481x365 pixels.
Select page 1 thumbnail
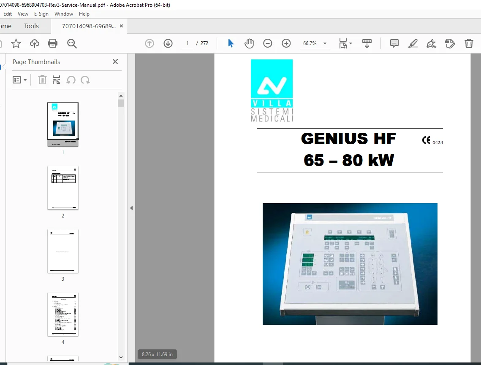point(63,124)
